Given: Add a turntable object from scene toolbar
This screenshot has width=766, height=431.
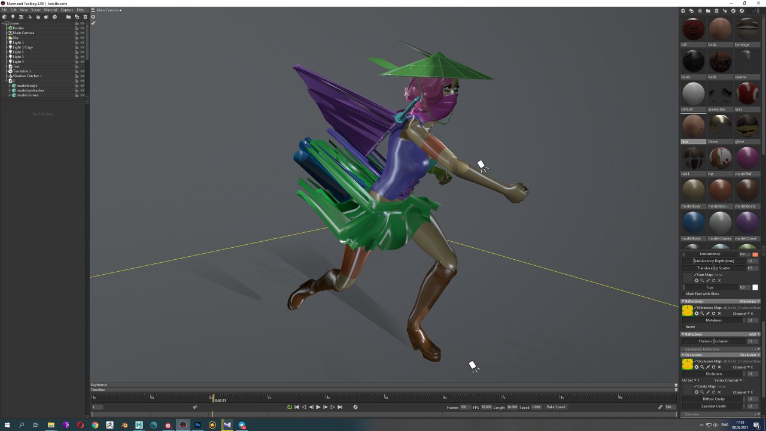Looking at the screenshot, I should pyautogui.click(x=54, y=17).
